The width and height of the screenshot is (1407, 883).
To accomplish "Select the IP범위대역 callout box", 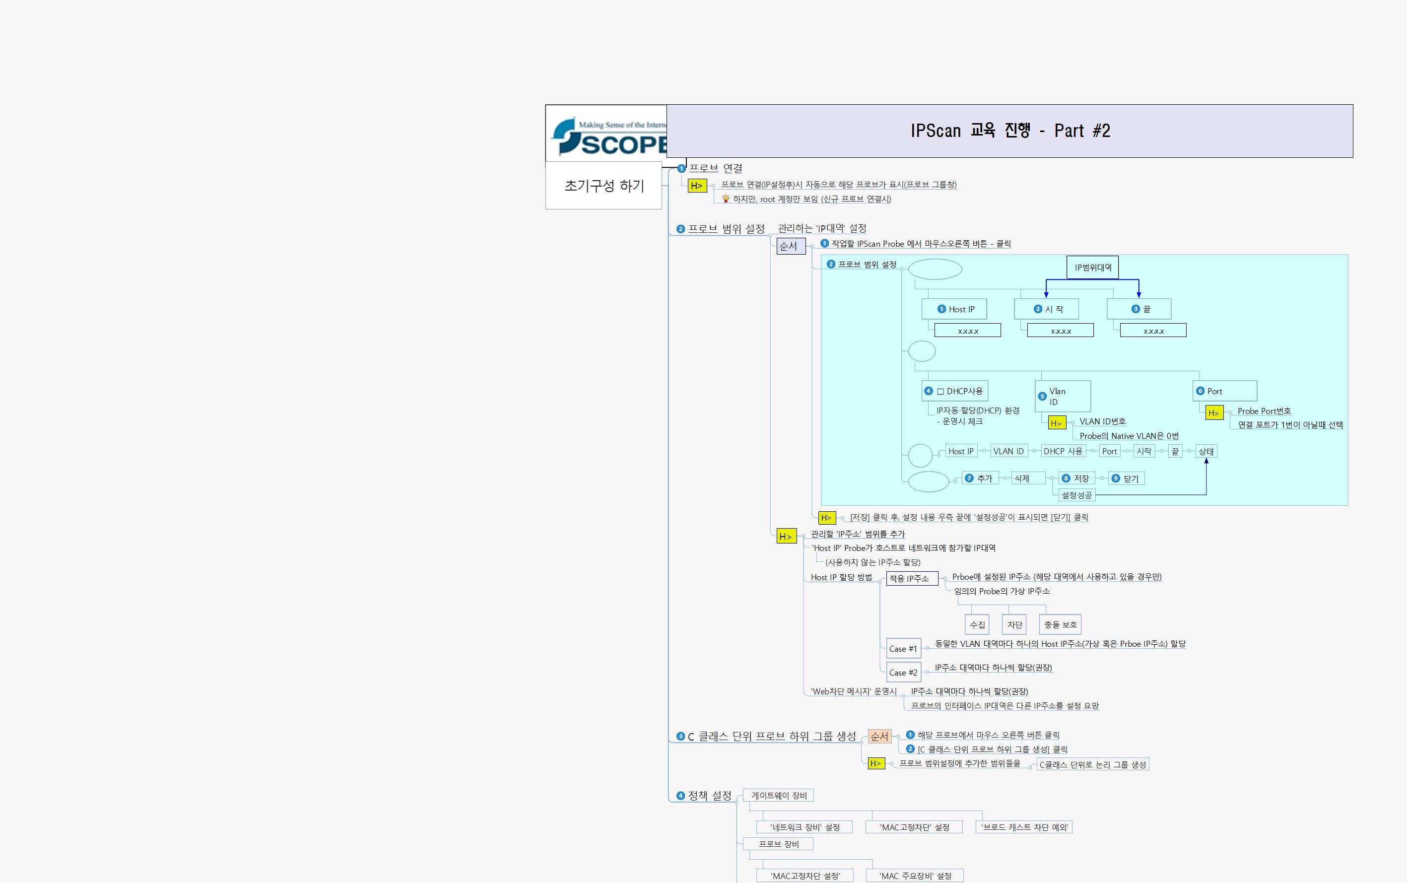I will click(x=1092, y=268).
